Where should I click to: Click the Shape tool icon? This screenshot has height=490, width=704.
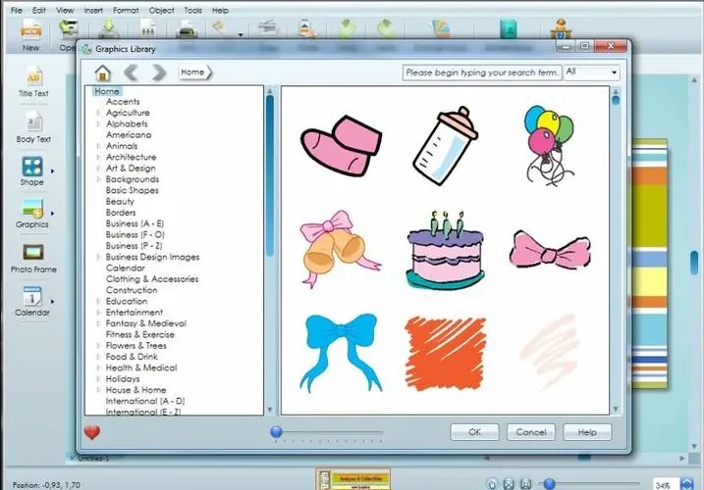coord(31,167)
